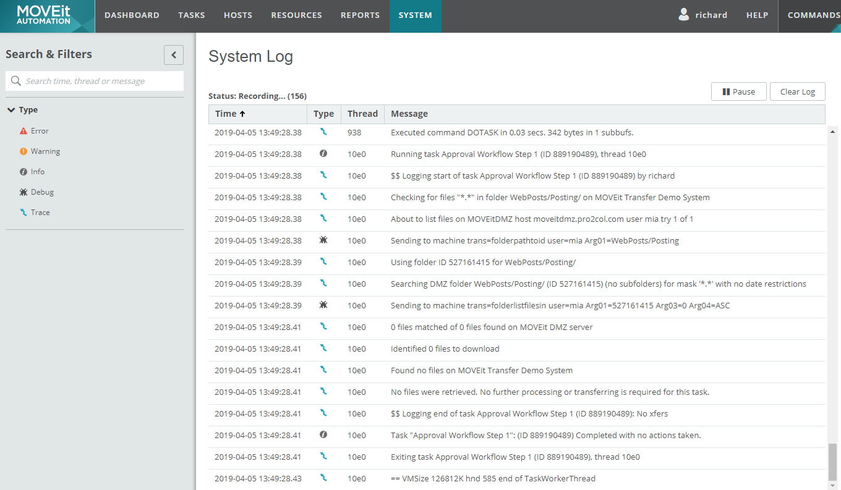
Task: Open the Reports tab
Action: [x=361, y=15]
